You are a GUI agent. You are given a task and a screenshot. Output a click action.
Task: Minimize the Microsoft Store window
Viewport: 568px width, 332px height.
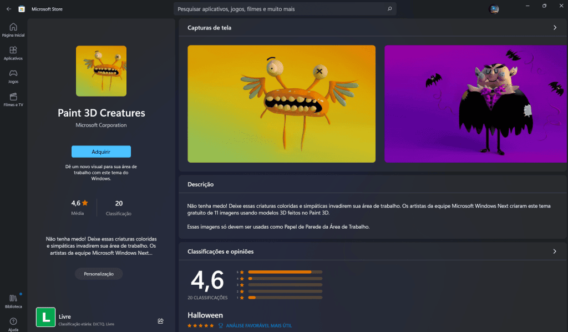coord(528,6)
